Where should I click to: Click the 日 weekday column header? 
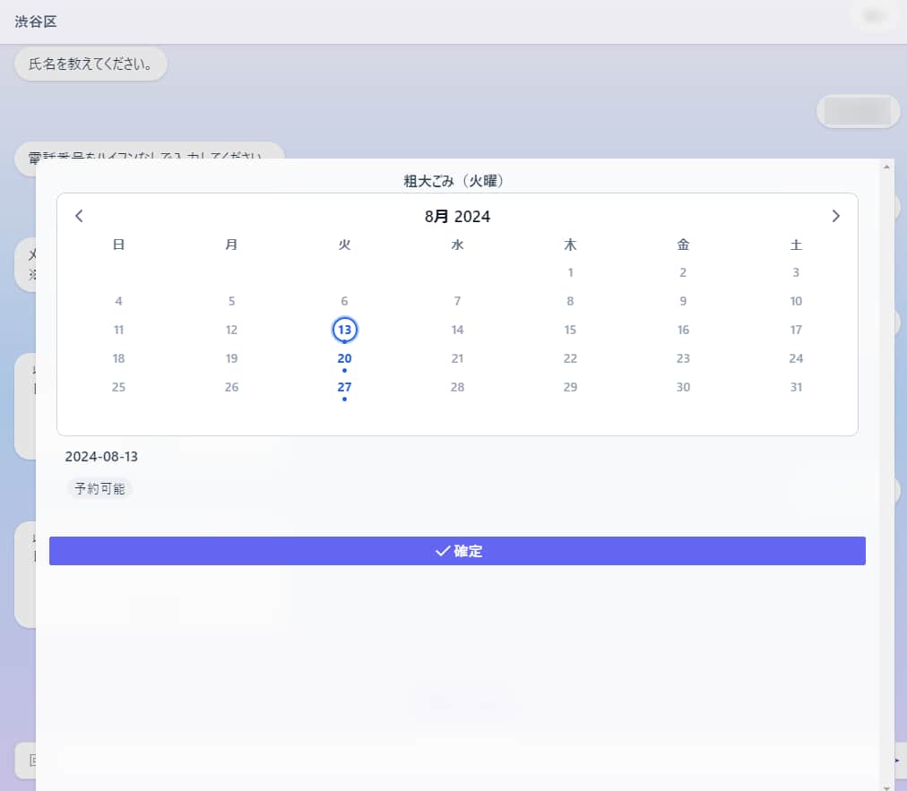tap(118, 245)
